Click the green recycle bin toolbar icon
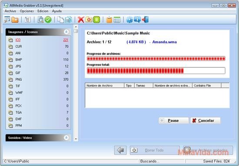Screen dimensions: 239x166 tap(96, 20)
